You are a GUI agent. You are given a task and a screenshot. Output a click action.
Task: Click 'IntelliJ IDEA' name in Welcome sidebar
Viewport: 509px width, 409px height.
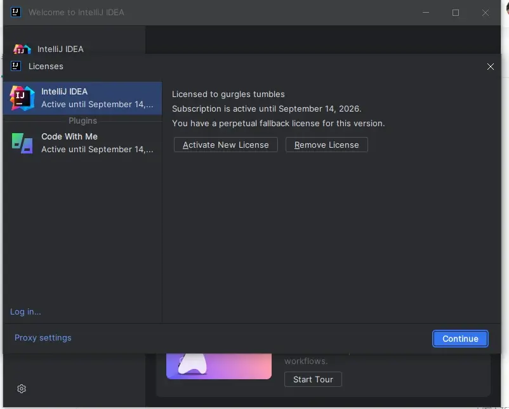tap(60, 49)
